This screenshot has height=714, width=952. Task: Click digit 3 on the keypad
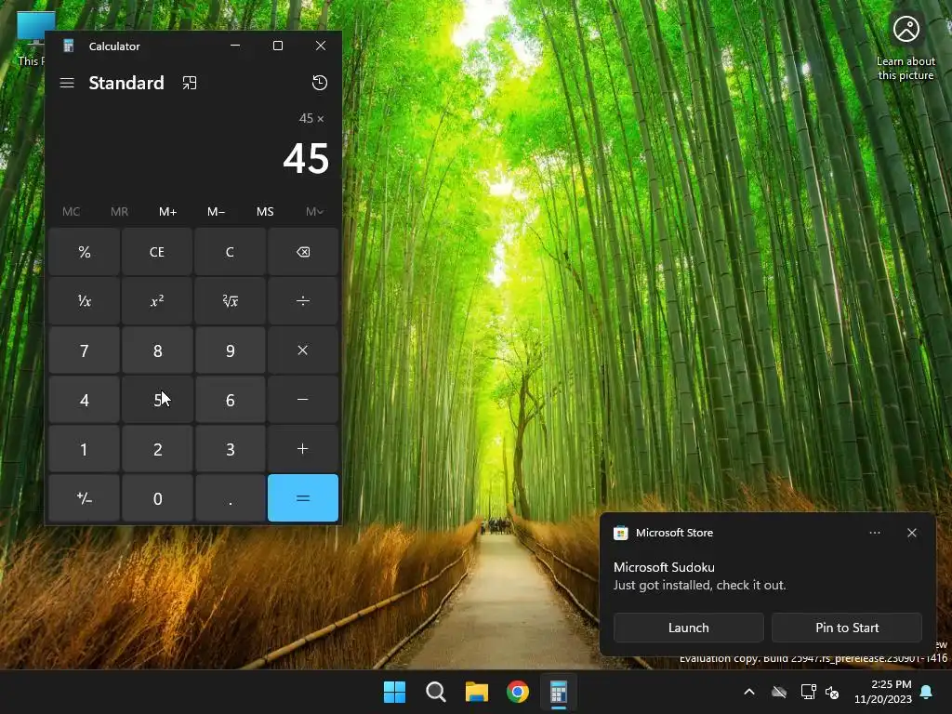click(x=231, y=449)
